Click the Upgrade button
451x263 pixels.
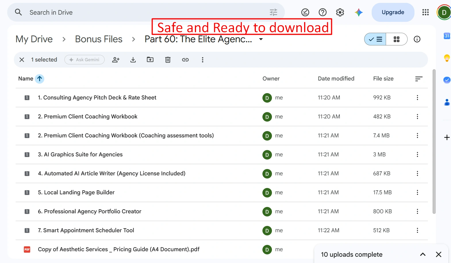pyautogui.click(x=393, y=12)
